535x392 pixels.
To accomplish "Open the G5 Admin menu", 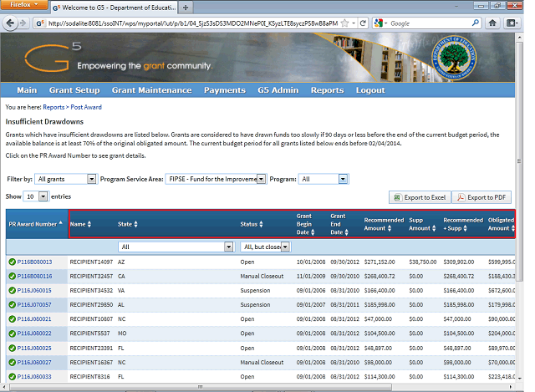I will click(278, 90).
